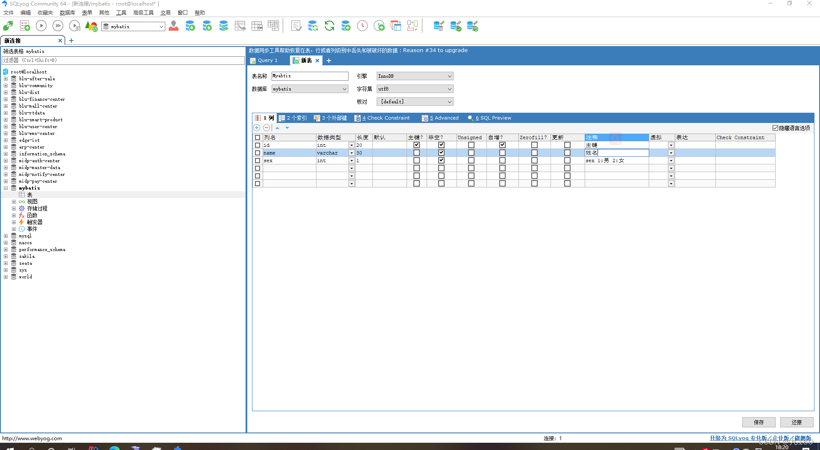Move column up with blue arrow
Image resolution: width=820 pixels, height=450 pixels.
(x=278, y=128)
